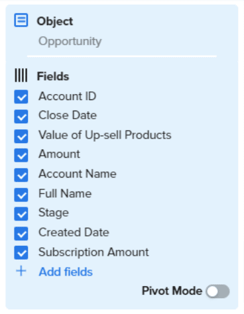The width and height of the screenshot is (244, 314).
Task: Open the Add fields link
Action: [x=66, y=272]
